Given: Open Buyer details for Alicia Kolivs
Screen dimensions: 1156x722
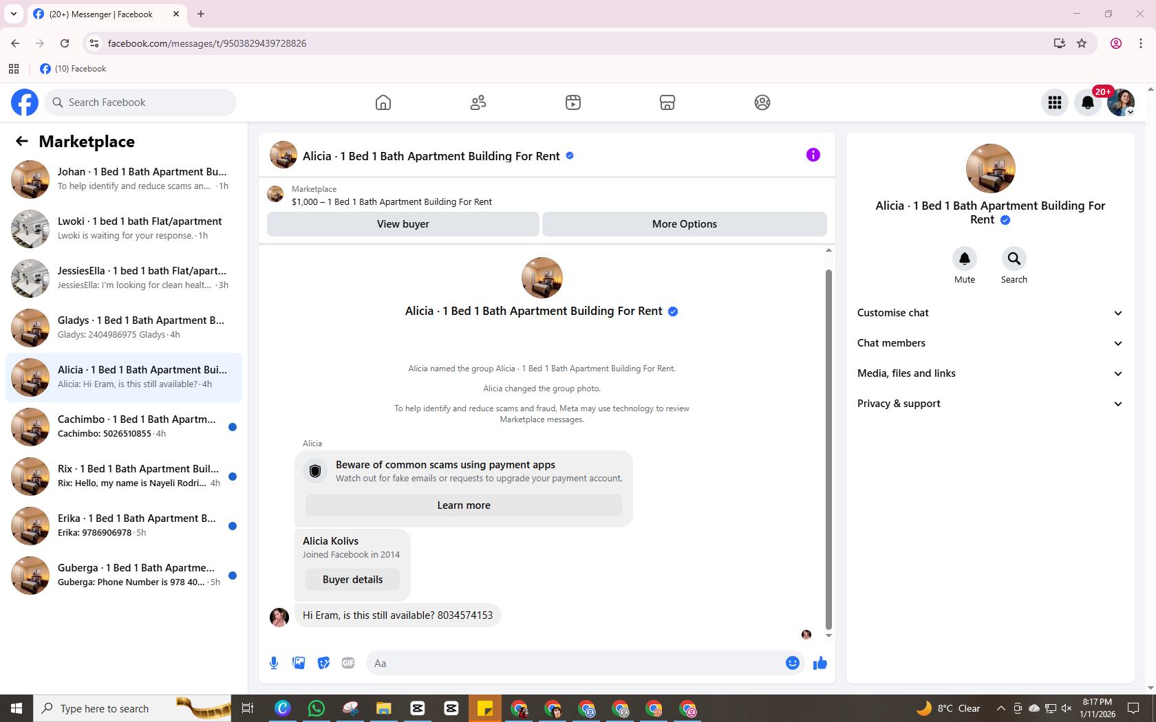Looking at the screenshot, I should (353, 580).
